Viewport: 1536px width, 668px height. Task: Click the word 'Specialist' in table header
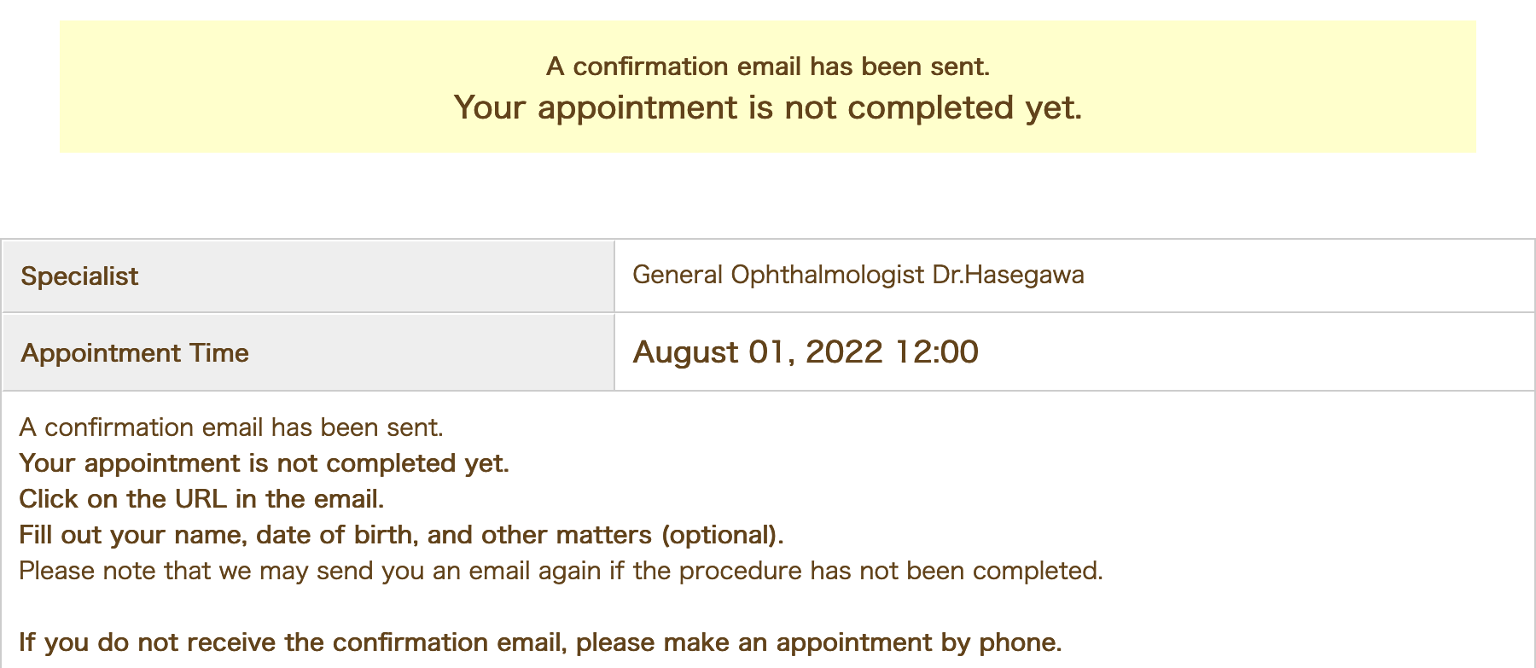coord(79,276)
